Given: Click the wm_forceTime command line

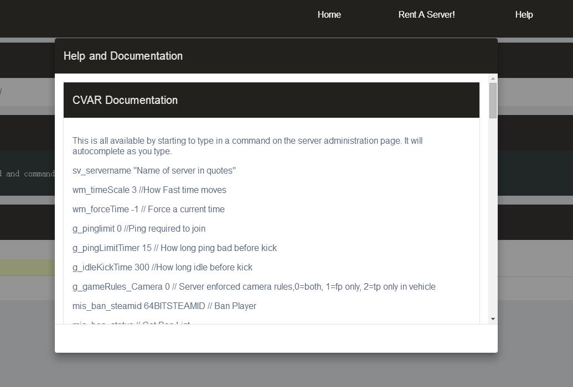Looking at the screenshot, I should pyautogui.click(x=148, y=210).
